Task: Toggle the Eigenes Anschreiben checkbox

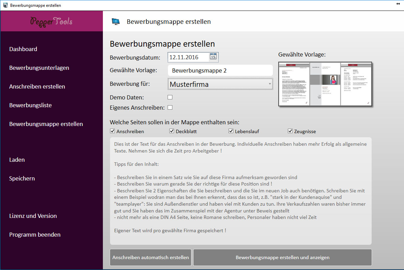Action: coord(170,108)
